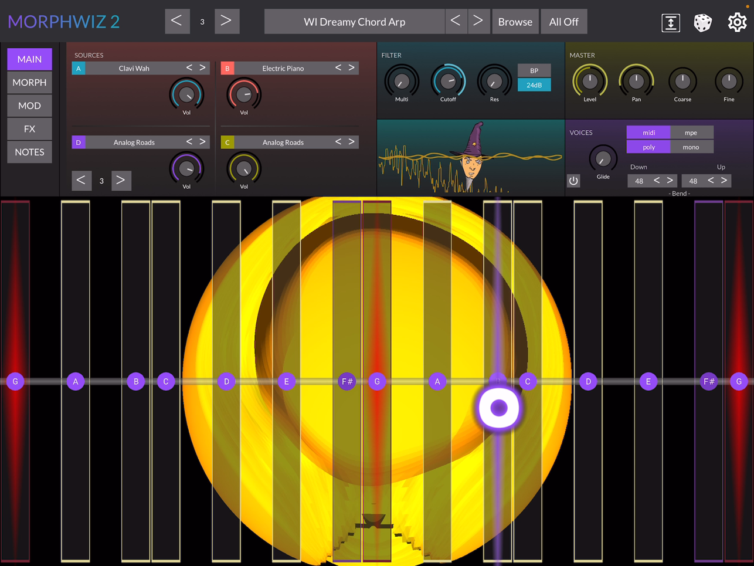
Task: Click the Electric Piano source name
Action: click(x=283, y=68)
